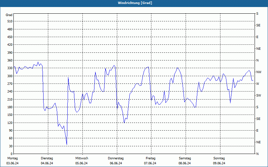Click the 0 degree tick label
Viewport: 268px width, 167px height.
[x=11, y=154]
